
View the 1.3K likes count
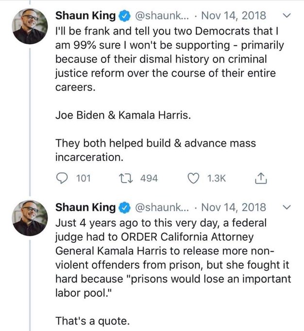217,179
